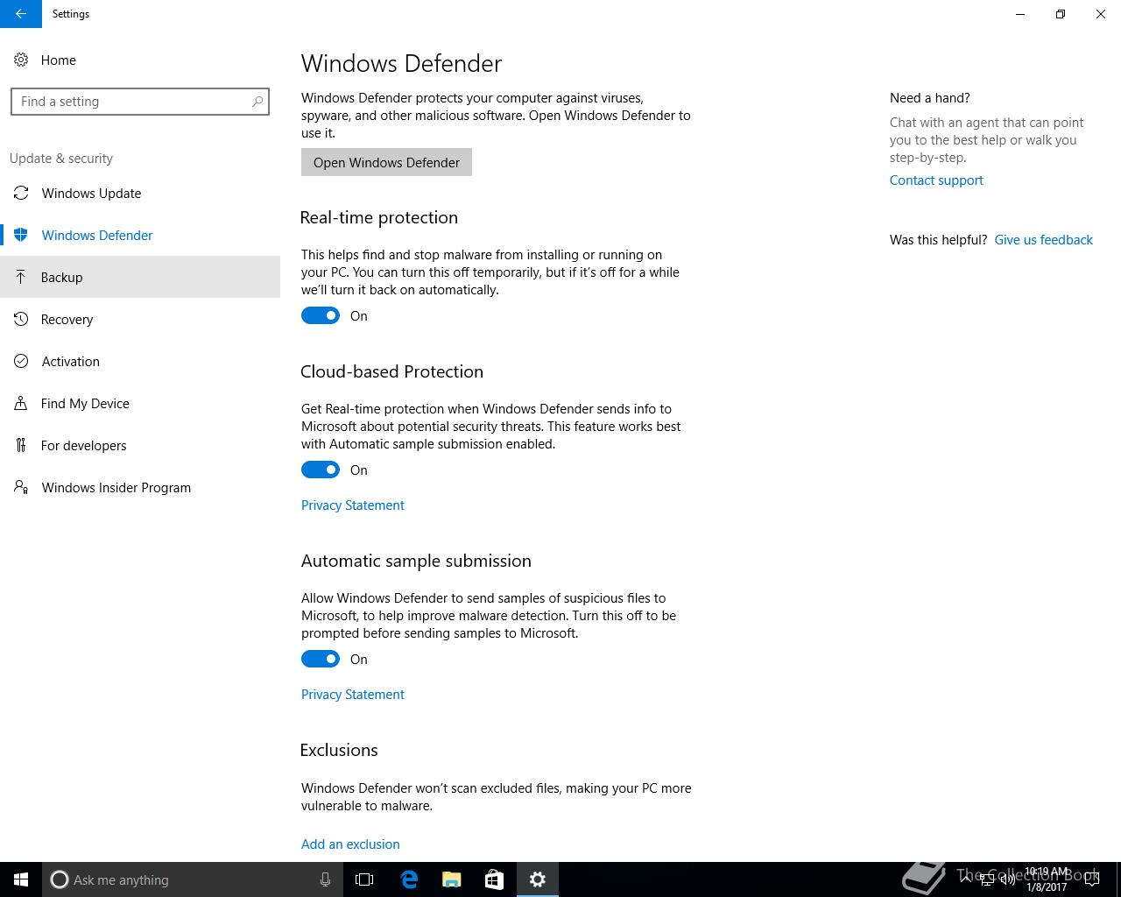Select For developers in sidebar
This screenshot has height=897, width=1121.
pyautogui.click(x=140, y=446)
